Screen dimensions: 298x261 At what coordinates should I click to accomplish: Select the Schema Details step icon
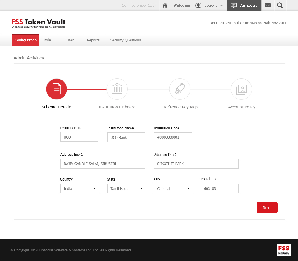(56, 89)
